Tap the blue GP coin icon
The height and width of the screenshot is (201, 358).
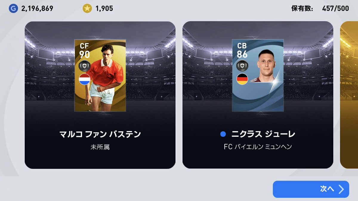[13, 9]
